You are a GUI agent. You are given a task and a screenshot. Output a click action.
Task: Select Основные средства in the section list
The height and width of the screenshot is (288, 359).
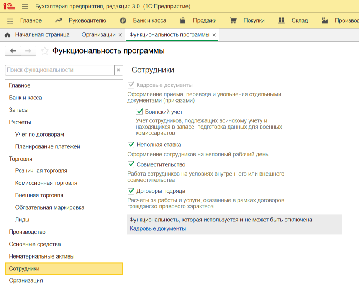click(35, 244)
